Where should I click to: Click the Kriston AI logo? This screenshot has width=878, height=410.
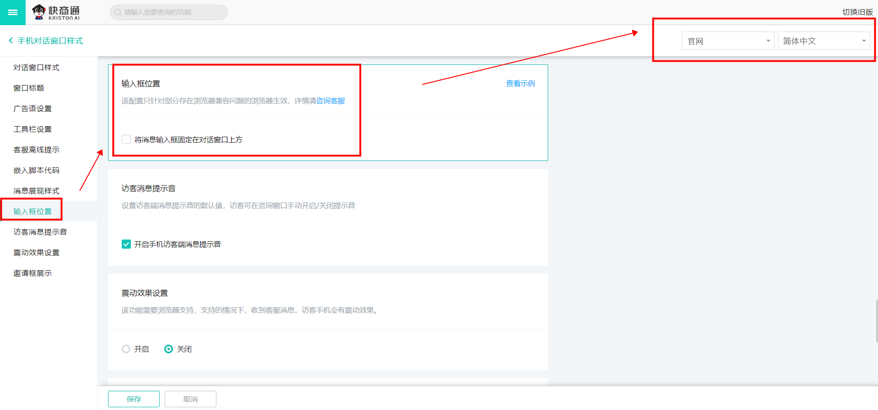coord(56,12)
